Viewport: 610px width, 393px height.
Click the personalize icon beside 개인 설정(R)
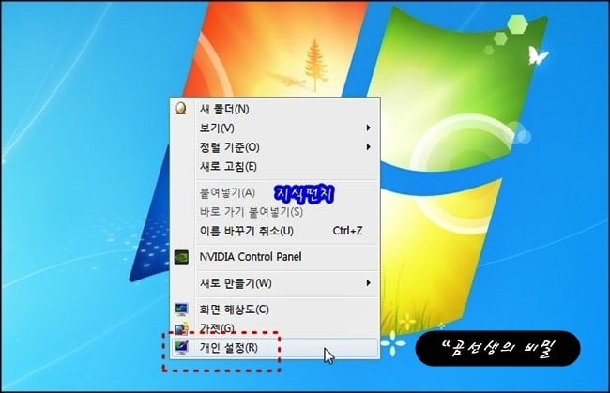(x=181, y=347)
